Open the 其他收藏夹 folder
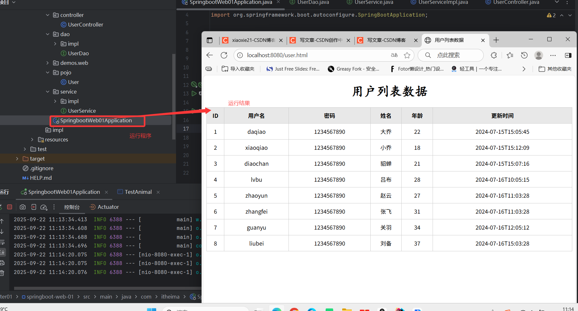Image resolution: width=578 pixels, height=311 pixels. [x=555, y=69]
